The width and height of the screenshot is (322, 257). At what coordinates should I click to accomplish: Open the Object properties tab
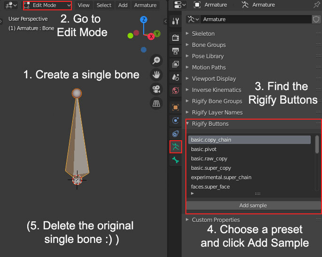(x=176, y=107)
